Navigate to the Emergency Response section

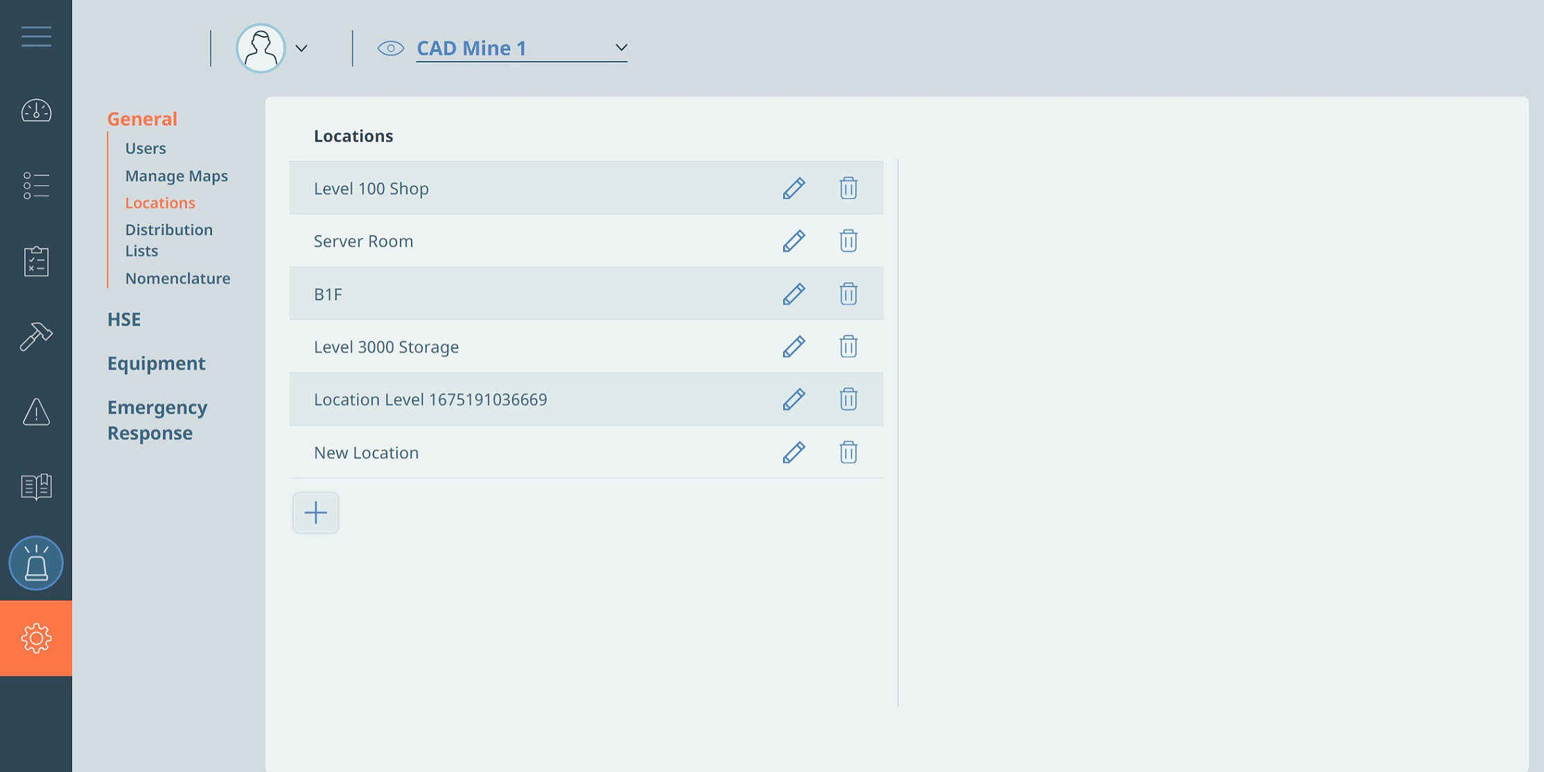point(157,419)
